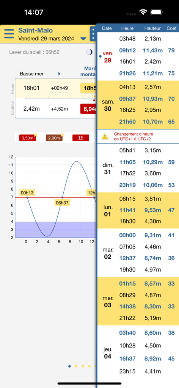Select the Vendredi 29 mars 2024 date
This screenshot has height=388, width=179.
point(46,39)
